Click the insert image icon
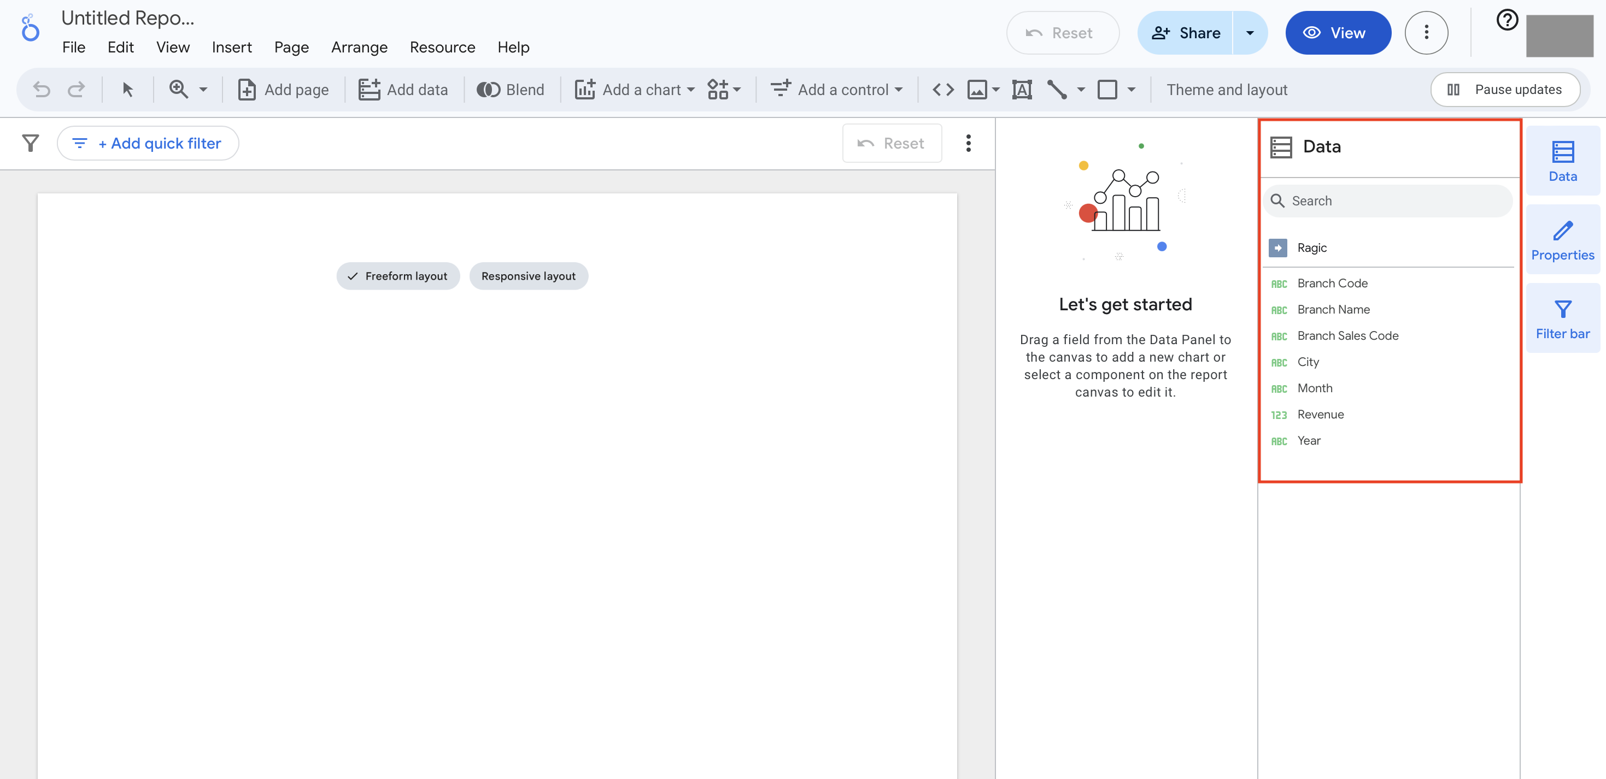 977,90
